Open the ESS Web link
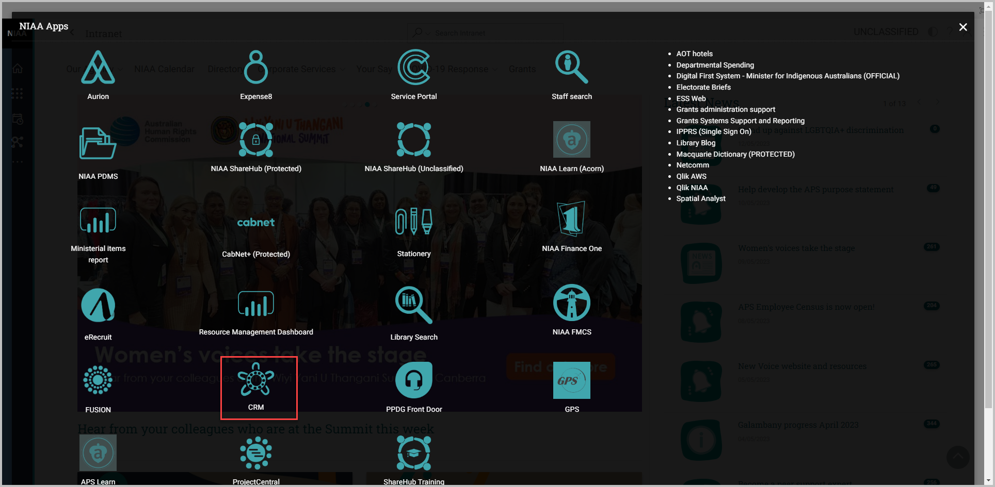This screenshot has width=995, height=487. point(691,98)
